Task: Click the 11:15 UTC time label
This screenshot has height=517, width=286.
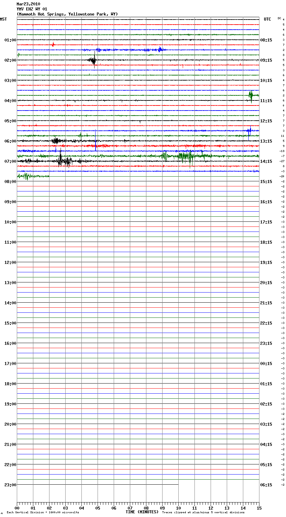Action: 266,101
